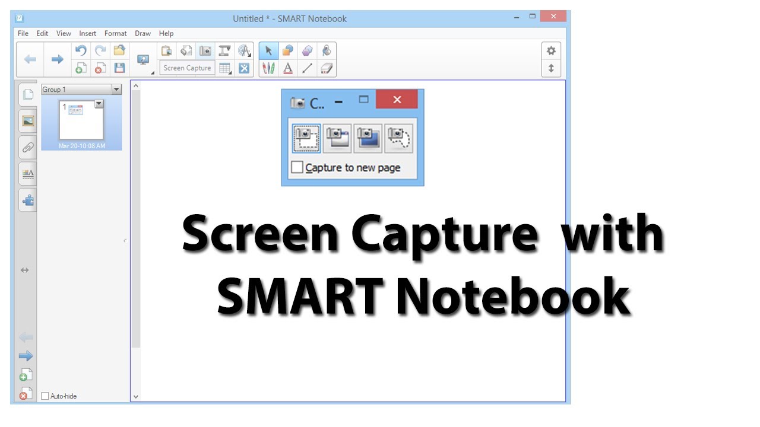Screen dimensions: 760x427
Task: Open the Attachments sidebar panel
Action: tap(27, 147)
